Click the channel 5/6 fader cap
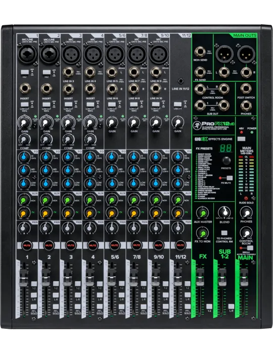Screen dimensions: 273x354 pyautogui.click(x=111, y=277)
